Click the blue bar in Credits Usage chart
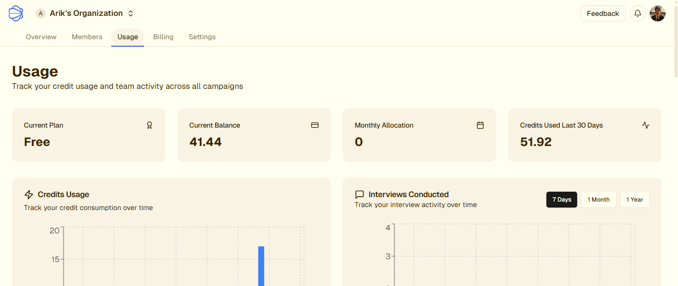Viewport: 678px width, 286px height. [x=261, y=266]
